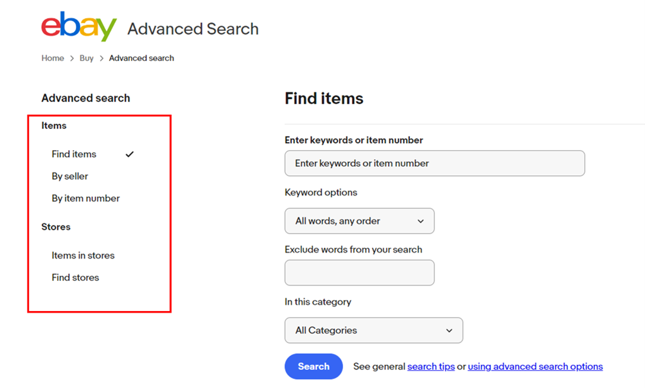Select the Advanced search breadcrumb
The width and height of the screenshot is (645, 388).
(x=141, y=58)
